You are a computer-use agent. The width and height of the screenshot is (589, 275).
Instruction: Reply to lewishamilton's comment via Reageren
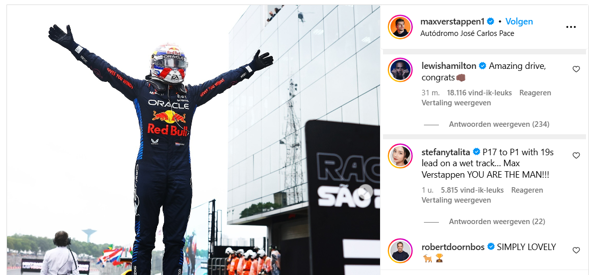pos(535,93)
